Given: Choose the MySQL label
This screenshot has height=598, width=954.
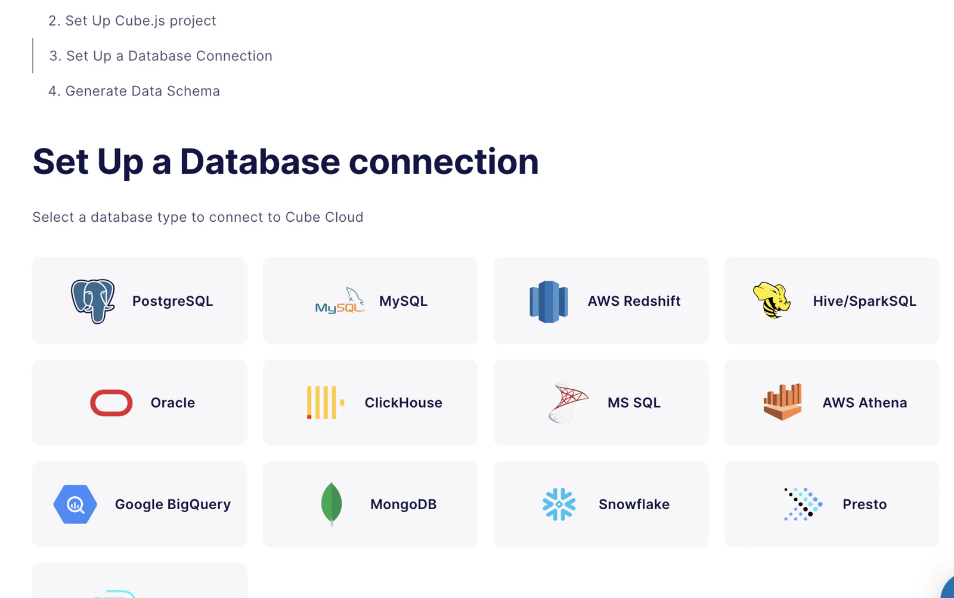Looking at the screenshot, I should (x=403, y=301).
